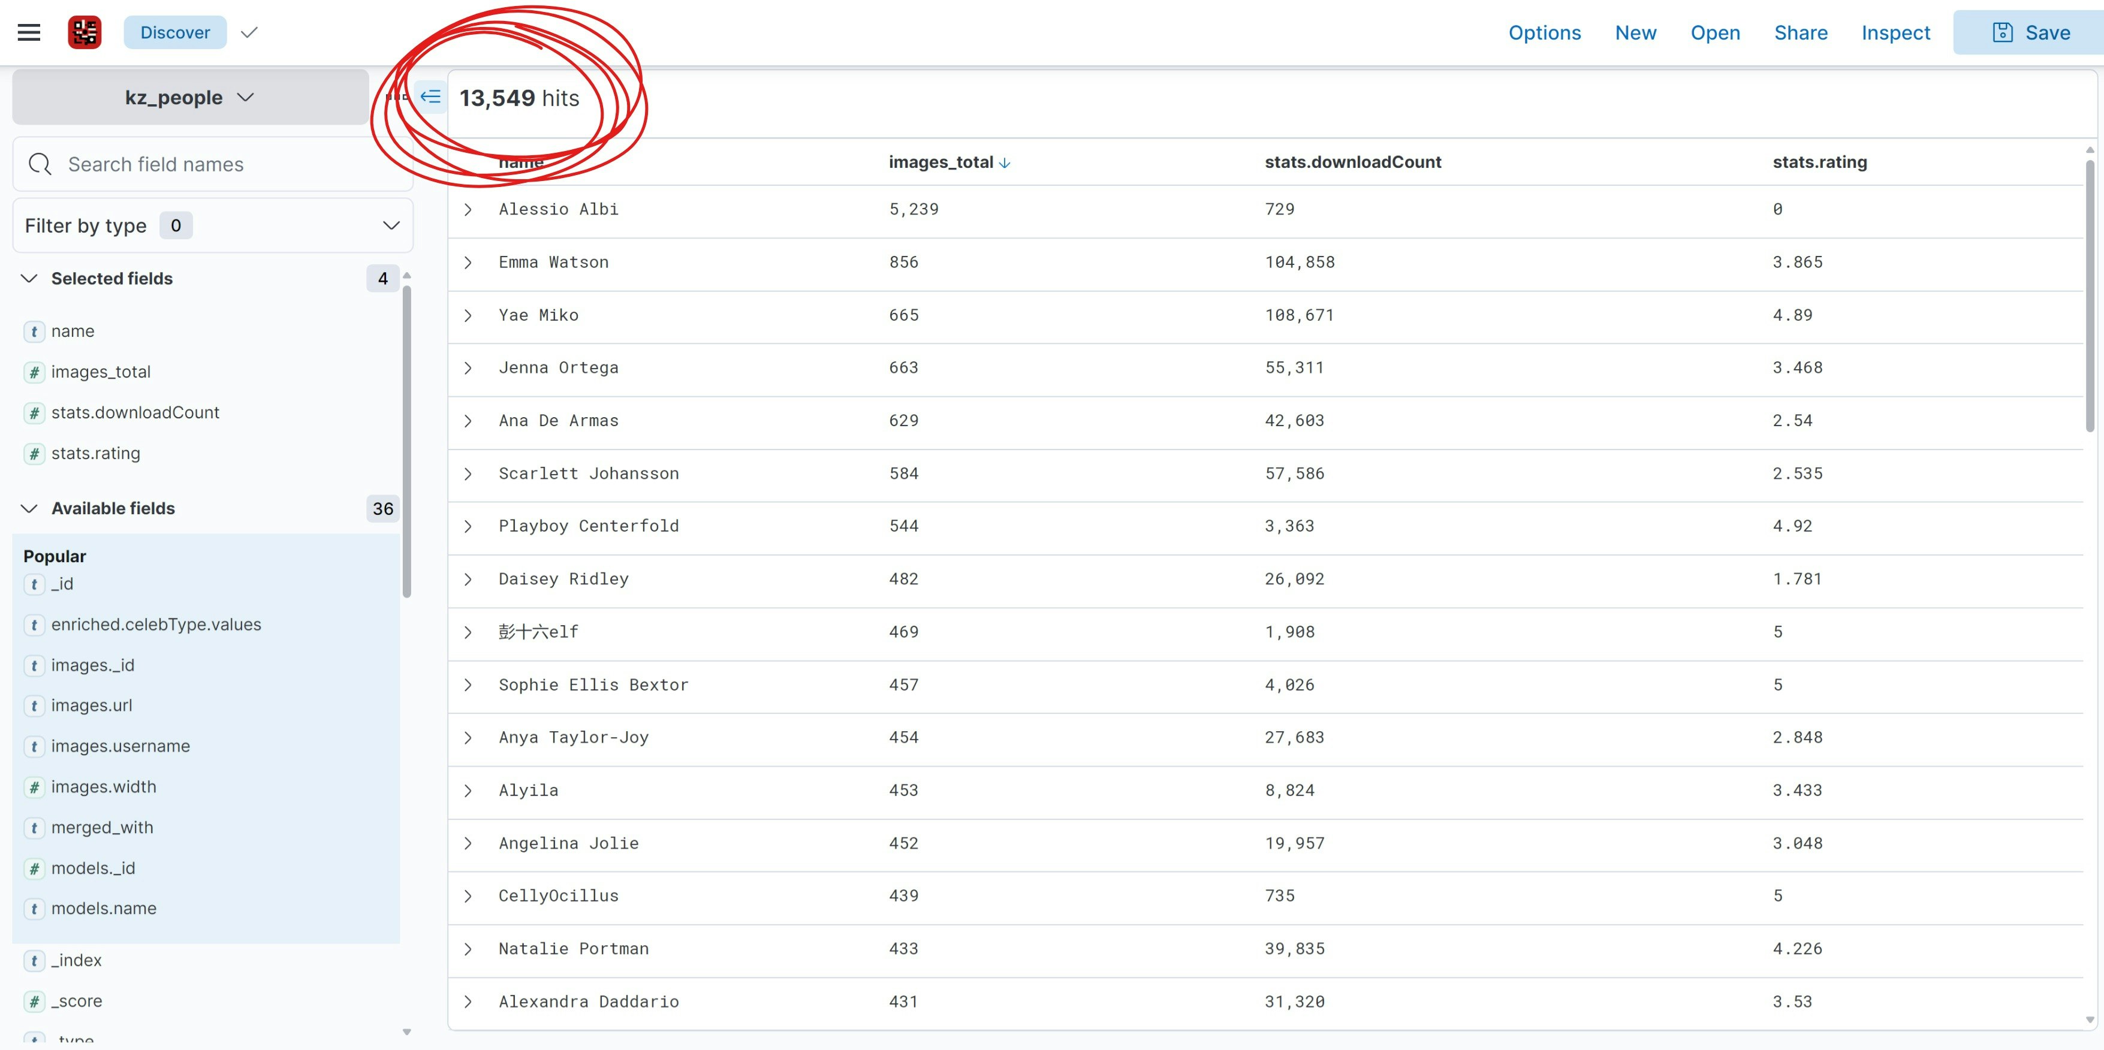Collapse the Available fields section
The width and height of the screenshot is (2104, 1050).
click(x=29, y=509)
